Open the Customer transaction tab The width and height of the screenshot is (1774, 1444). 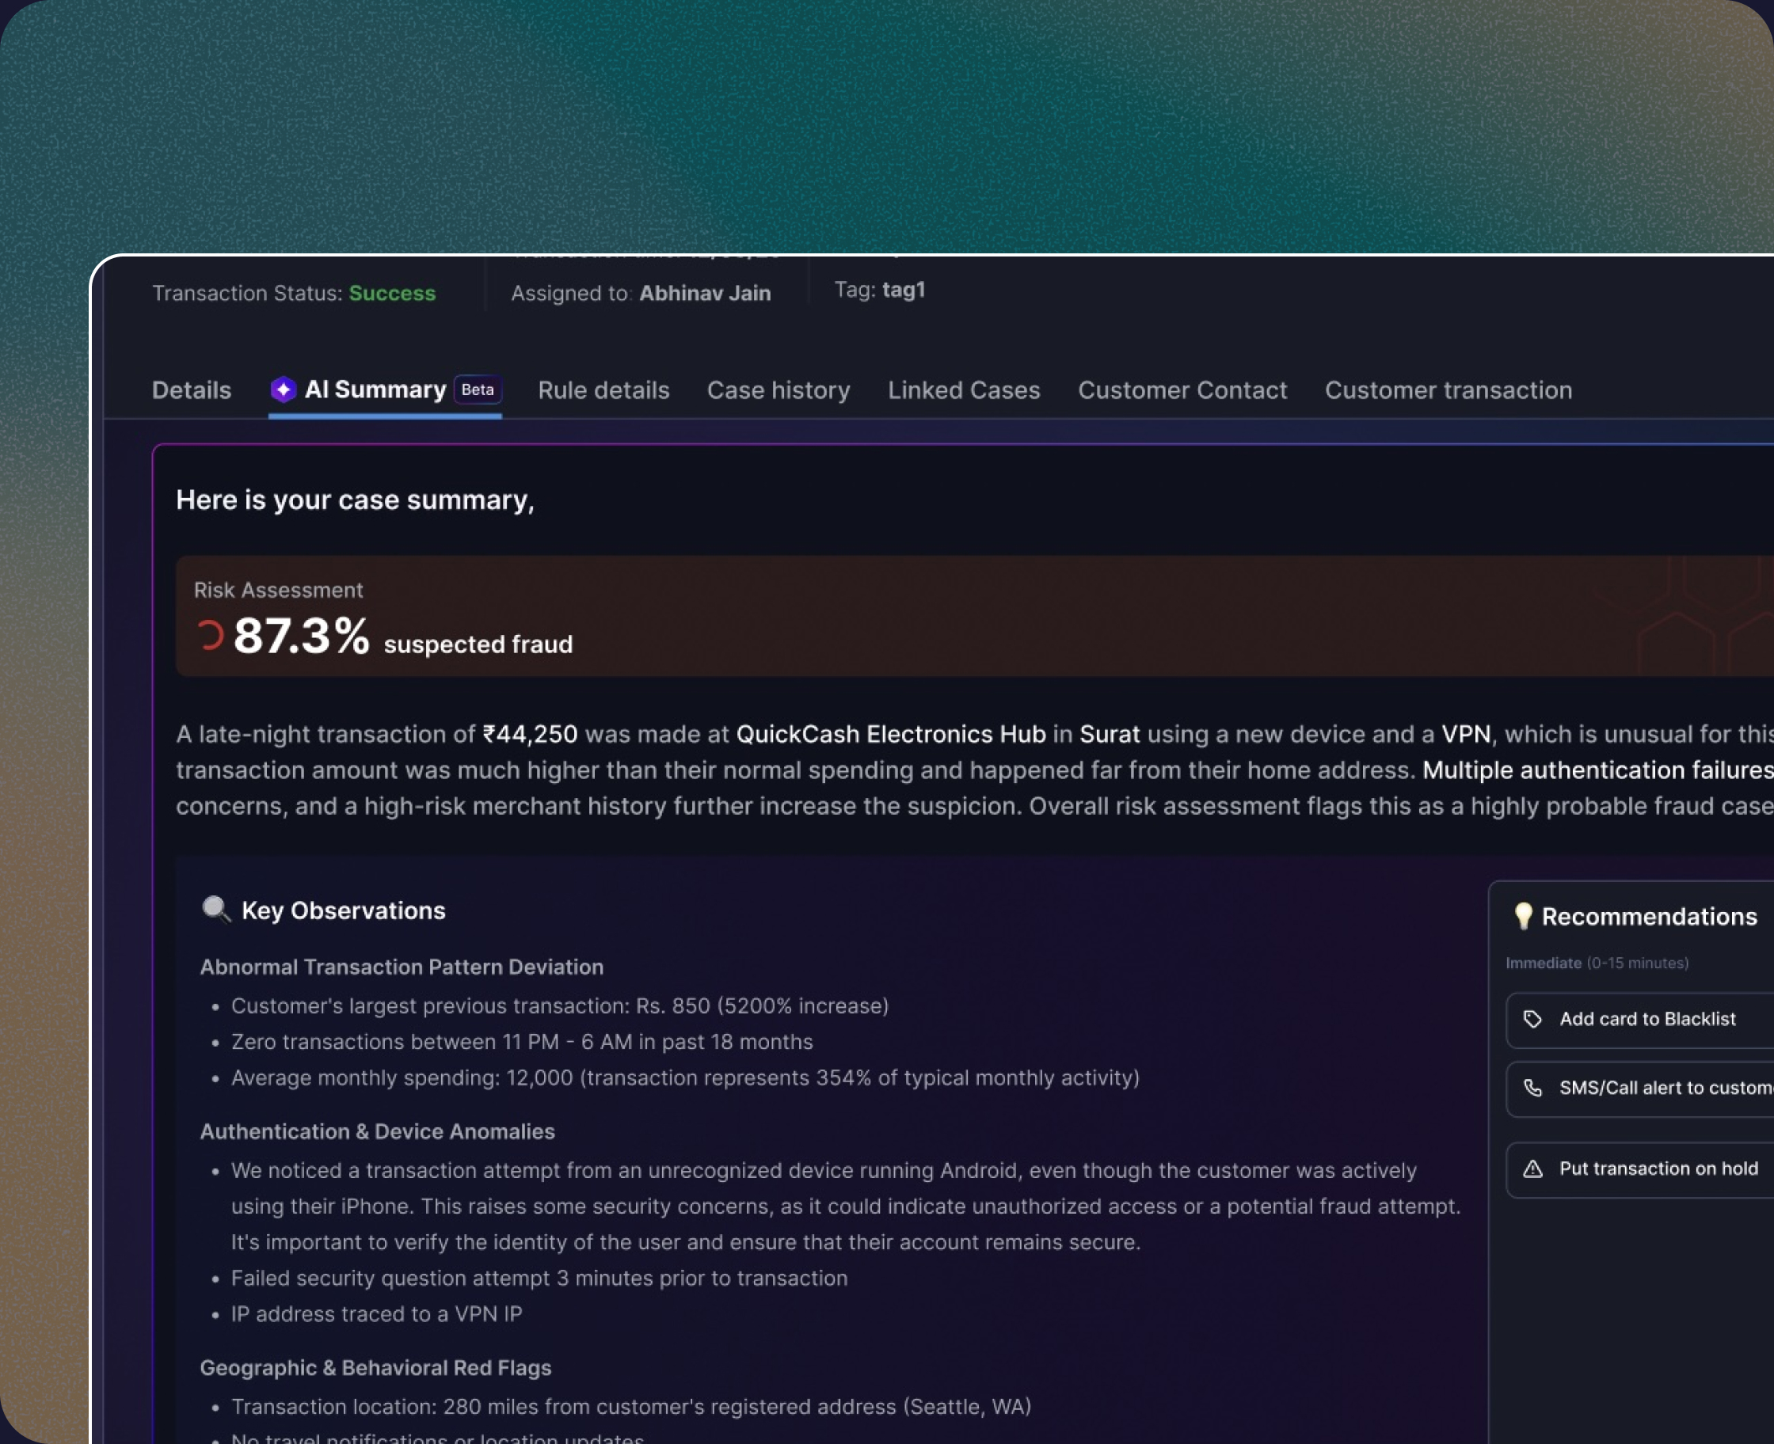pyautogui.click(x=1448, y=390)
